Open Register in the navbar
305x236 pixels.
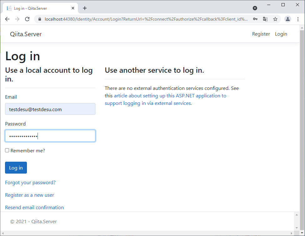(x=261, y=34)
